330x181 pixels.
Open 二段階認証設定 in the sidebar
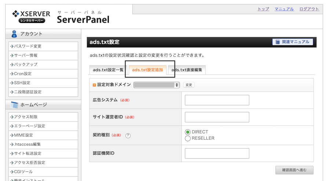pyautogui.click(x=43, y=92)
